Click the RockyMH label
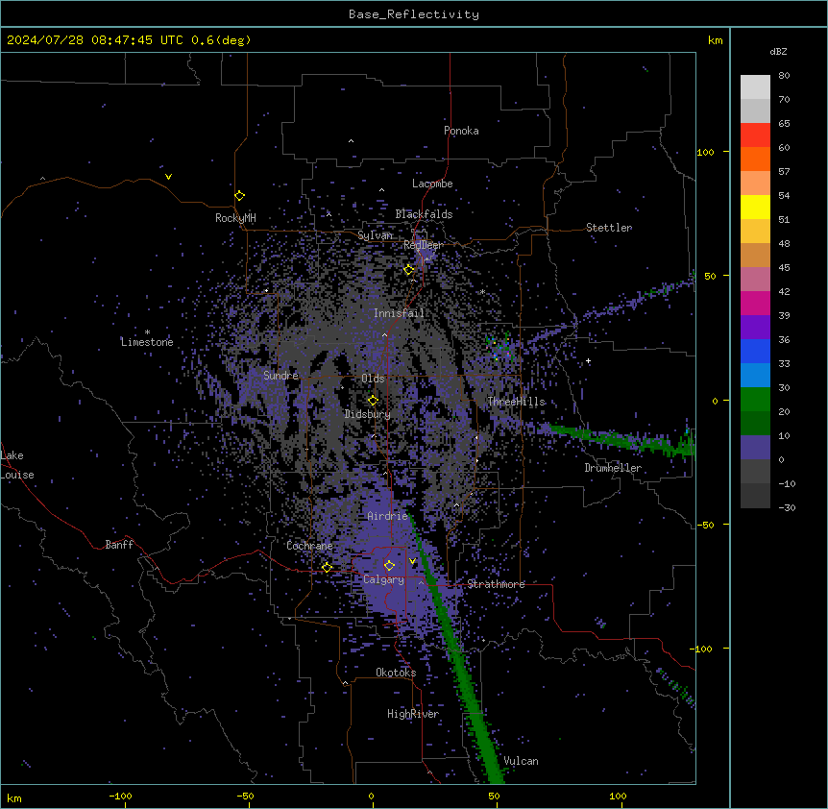828x809 pixels. click(235, 218)
